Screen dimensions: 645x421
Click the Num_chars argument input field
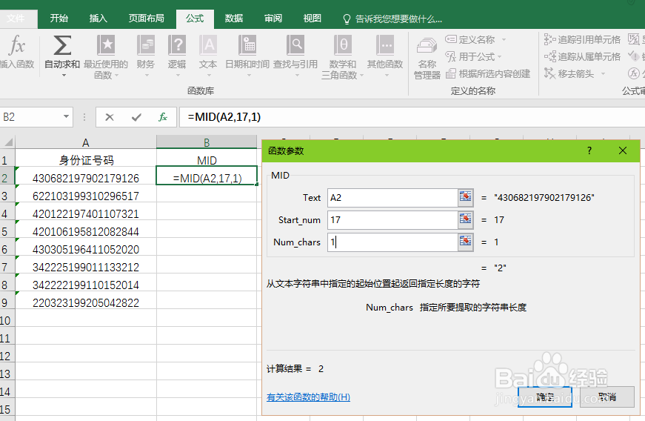392,242
